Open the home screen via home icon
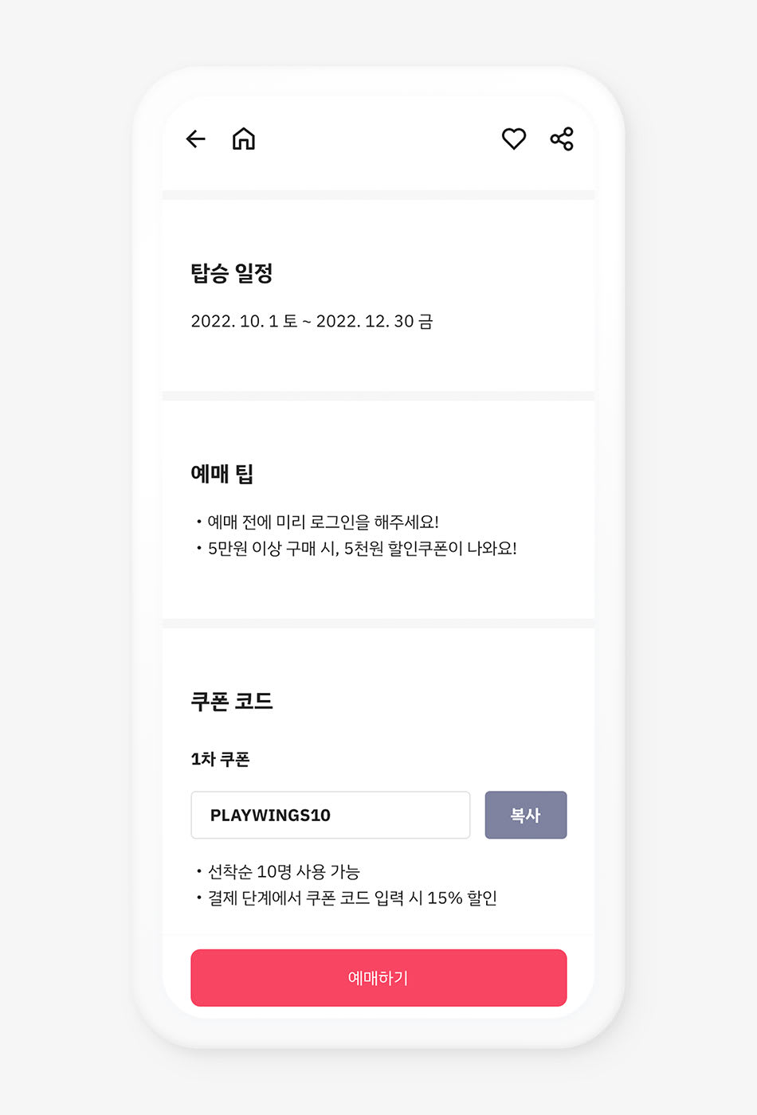Image resolution: width=757 pixels, height=1115 pixels. pyautogui.click(x=242, y=139)
